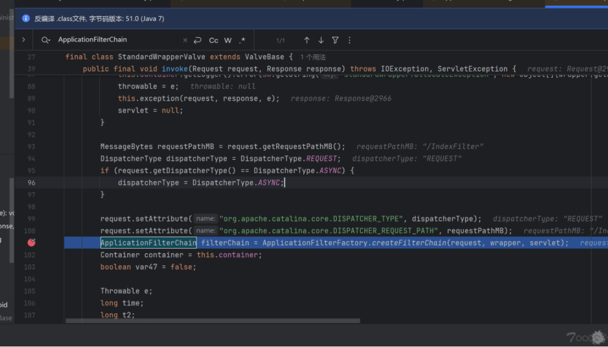Click the DISPATCHER_TYPE string literal
This screenshot has width=608, height=347.
[311, 219]
